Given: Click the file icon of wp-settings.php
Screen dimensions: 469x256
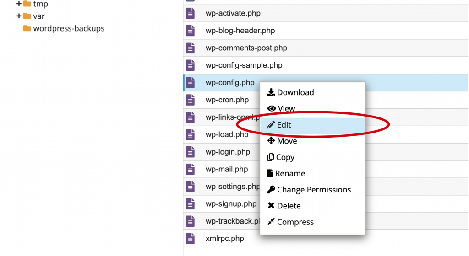Looking at the screenshot, I should [190, 187].
